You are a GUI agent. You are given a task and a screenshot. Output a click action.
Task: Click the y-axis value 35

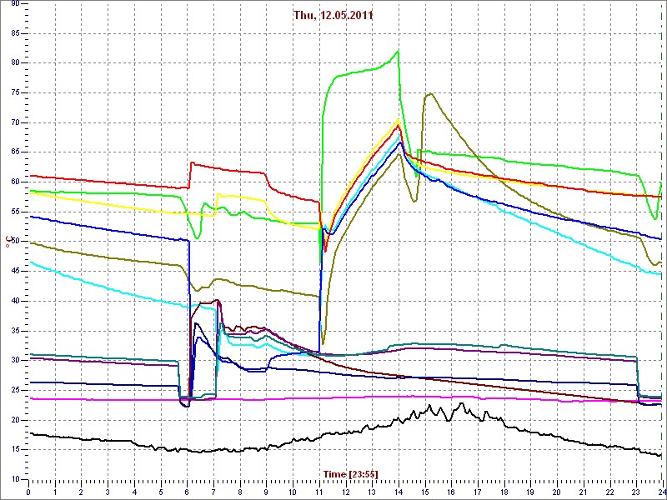click(14, 331)
